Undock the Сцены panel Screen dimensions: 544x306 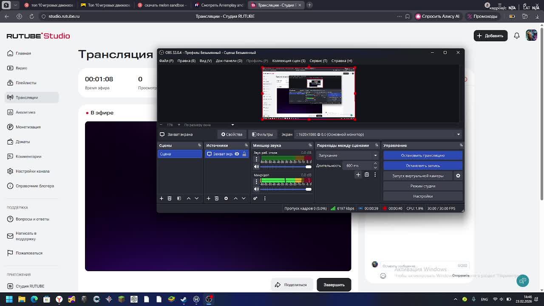point(199,145)
